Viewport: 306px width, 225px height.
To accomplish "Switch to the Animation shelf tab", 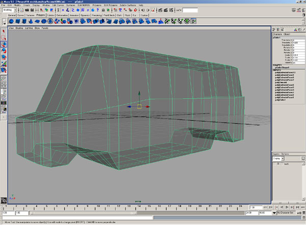I will (74, 15).
